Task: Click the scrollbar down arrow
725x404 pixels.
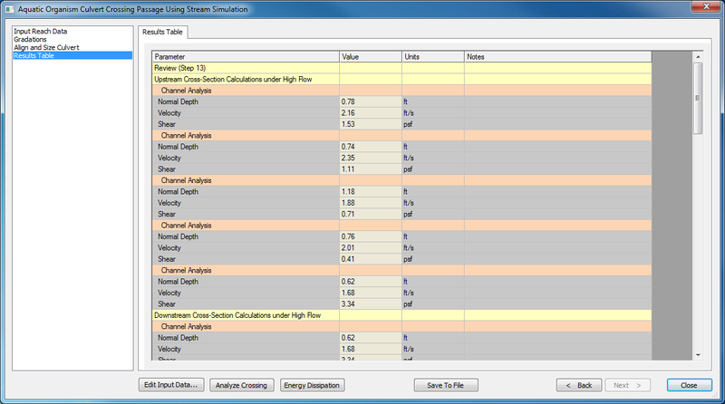Action: [698, 355]
